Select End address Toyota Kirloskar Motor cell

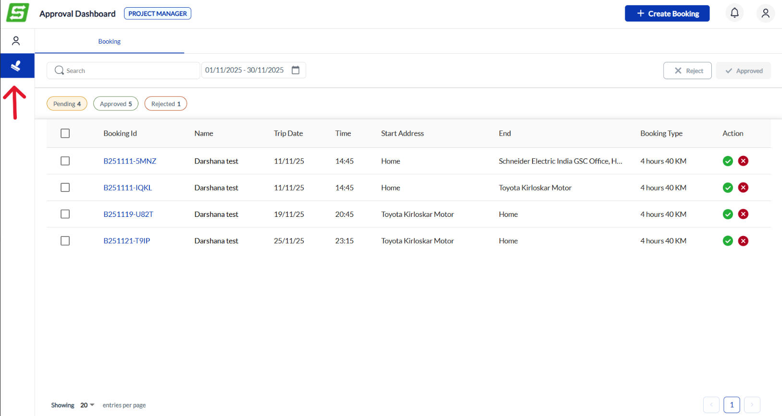tap(535, 188)
